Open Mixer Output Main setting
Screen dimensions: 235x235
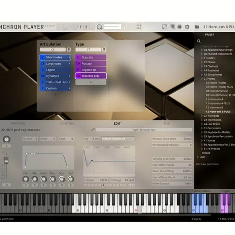click(172, 183)
